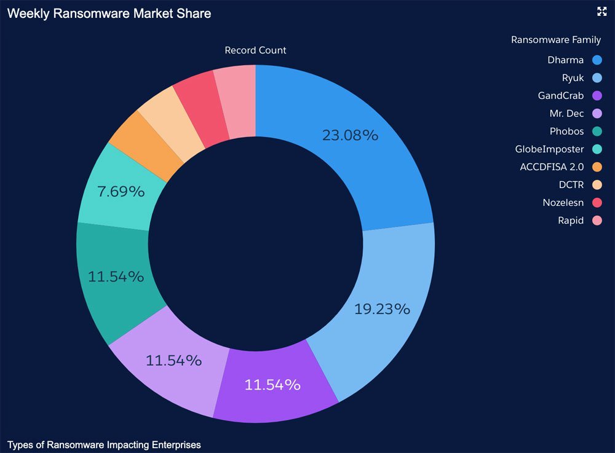615x453 pixels.
Task: Click the 19.23% Ryuk donut segment
Action: [x=382, y=309]
